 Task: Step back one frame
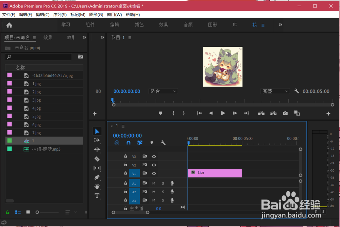211,113
